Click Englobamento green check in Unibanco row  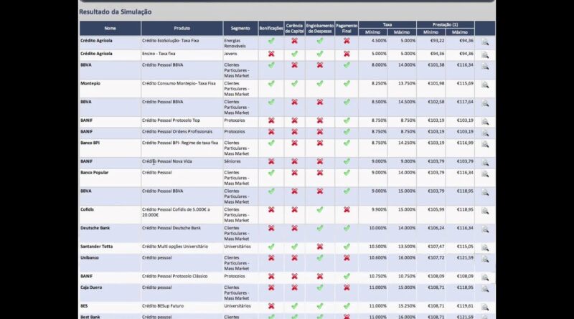pos(320,258)
